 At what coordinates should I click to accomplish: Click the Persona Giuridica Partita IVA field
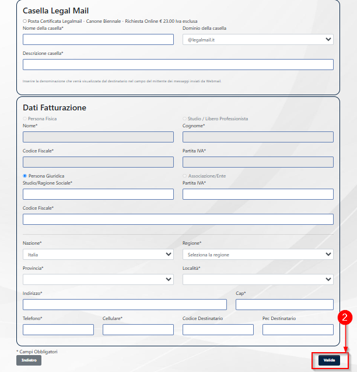click(x=258, y=194)
